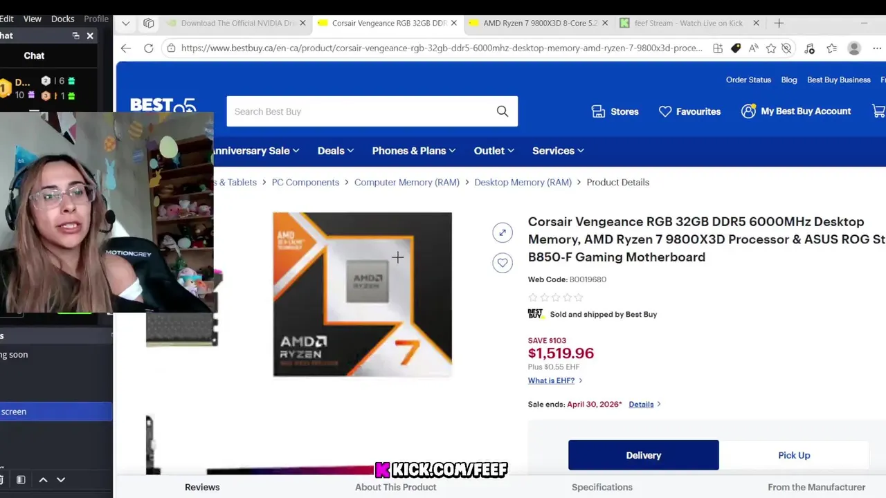Expand the Deals menu
The image size is (886, 498).
point(336,151)
